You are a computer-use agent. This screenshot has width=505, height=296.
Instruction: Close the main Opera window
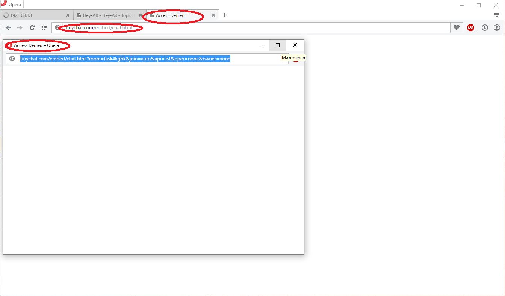pos(496,5)
